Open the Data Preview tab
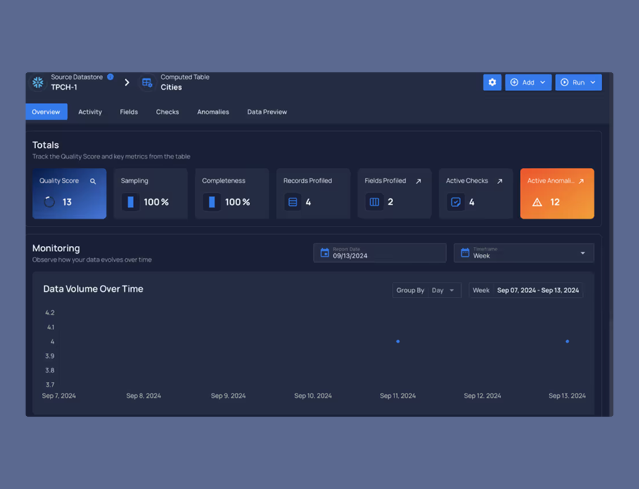 point(267,112)
